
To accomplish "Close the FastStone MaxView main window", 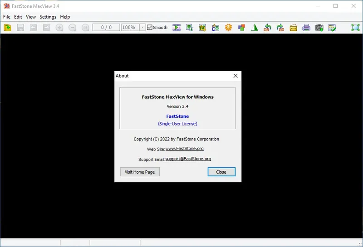I will tap(353, 6).
